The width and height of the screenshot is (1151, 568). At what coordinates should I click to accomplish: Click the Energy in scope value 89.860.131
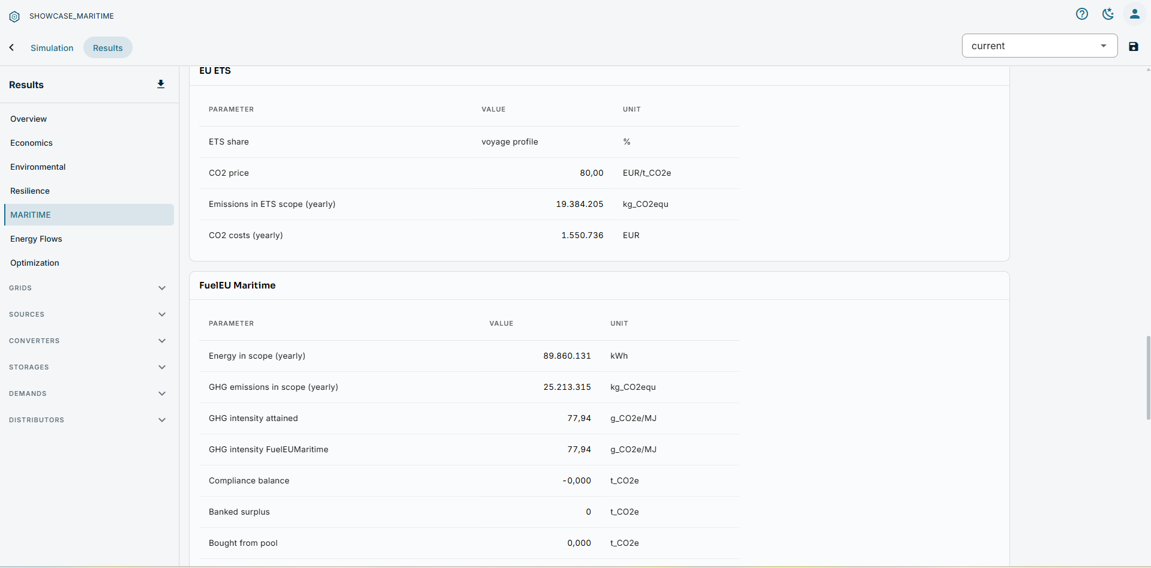pyautogui.click(x=567, y=356)
